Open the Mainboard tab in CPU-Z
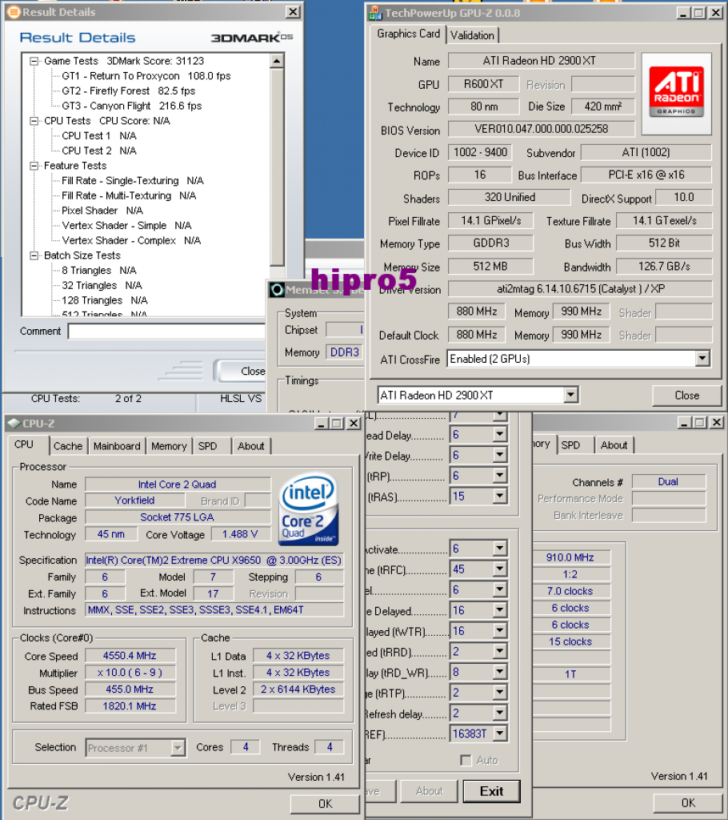728x820 pixels. [x=117, y=446]
